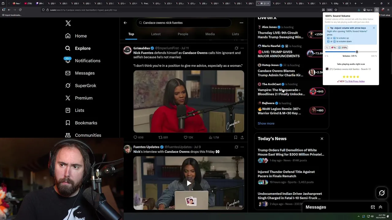The width and height of the screenshot is (392, 220).
Task: Open Grimaldus profile avatar
Action: pos(127,50)
